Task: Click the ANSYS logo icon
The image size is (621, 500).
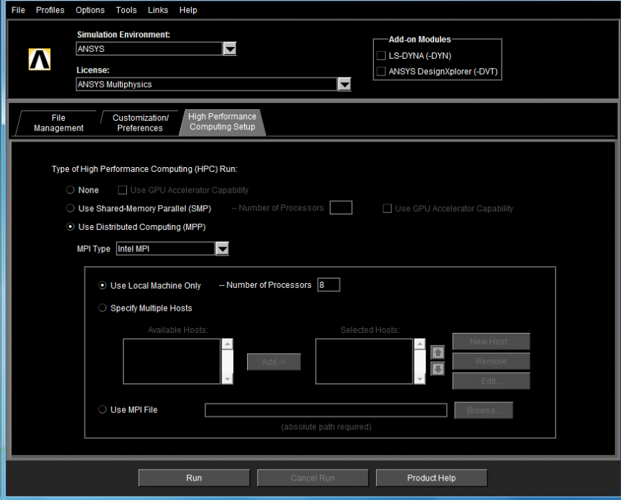Action: 39,59
